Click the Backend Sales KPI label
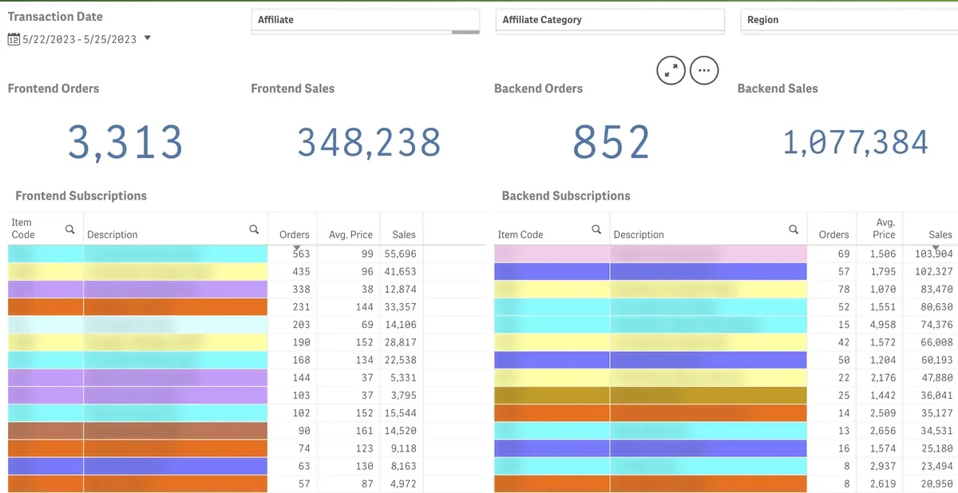958x493 pixels. 778,89
